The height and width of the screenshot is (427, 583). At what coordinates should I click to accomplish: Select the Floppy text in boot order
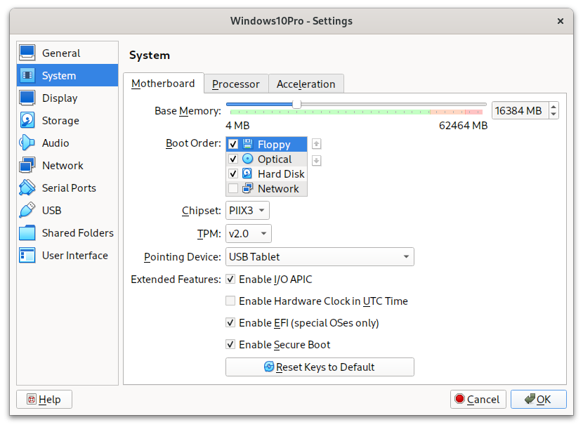tap(274, 145)
